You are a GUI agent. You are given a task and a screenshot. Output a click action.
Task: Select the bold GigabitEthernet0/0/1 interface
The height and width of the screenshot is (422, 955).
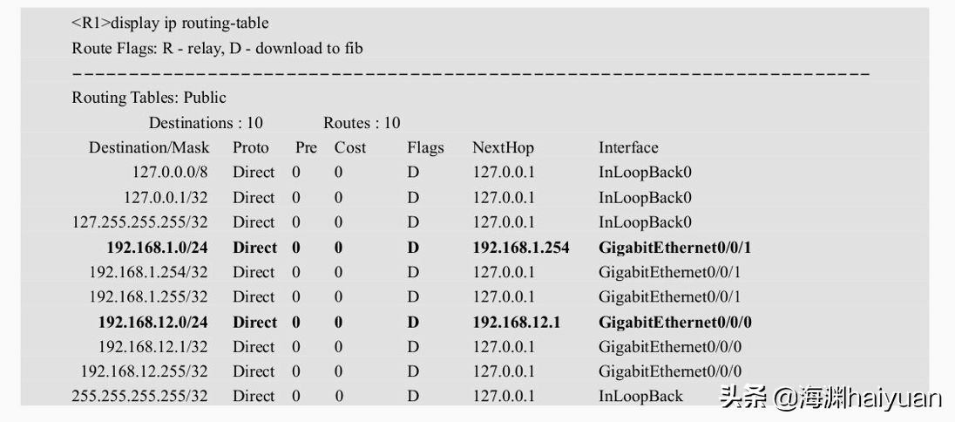(x=674, y=248)
